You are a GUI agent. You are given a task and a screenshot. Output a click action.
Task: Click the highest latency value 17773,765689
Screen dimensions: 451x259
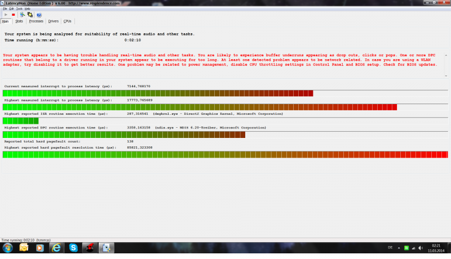[139, 100]
